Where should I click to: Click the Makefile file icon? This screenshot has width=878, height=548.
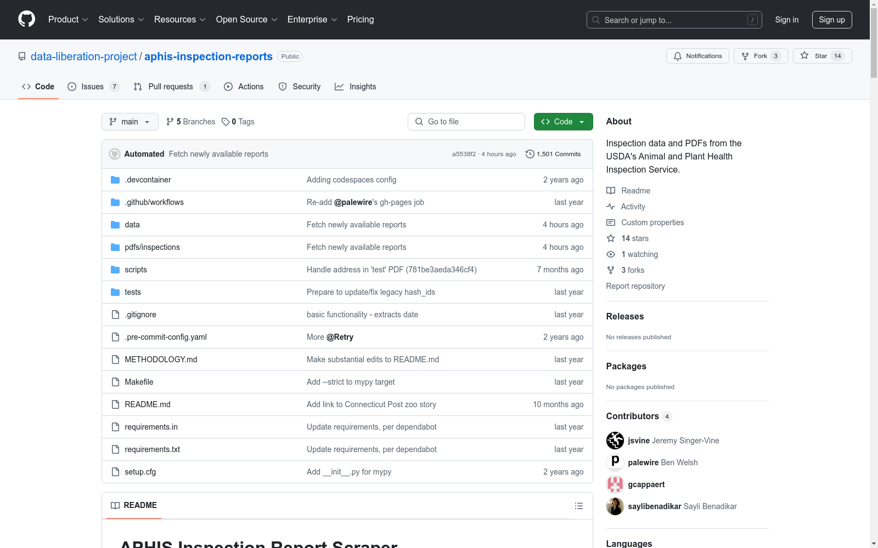115,382
